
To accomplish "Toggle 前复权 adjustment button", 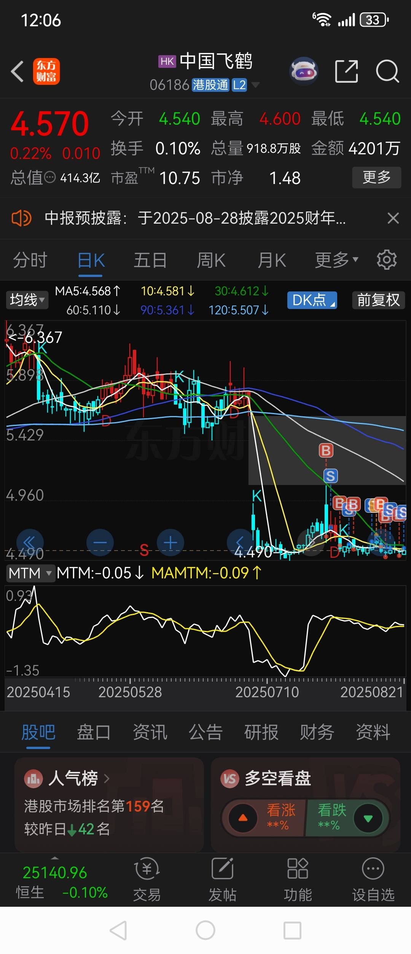I will (379, 300).
